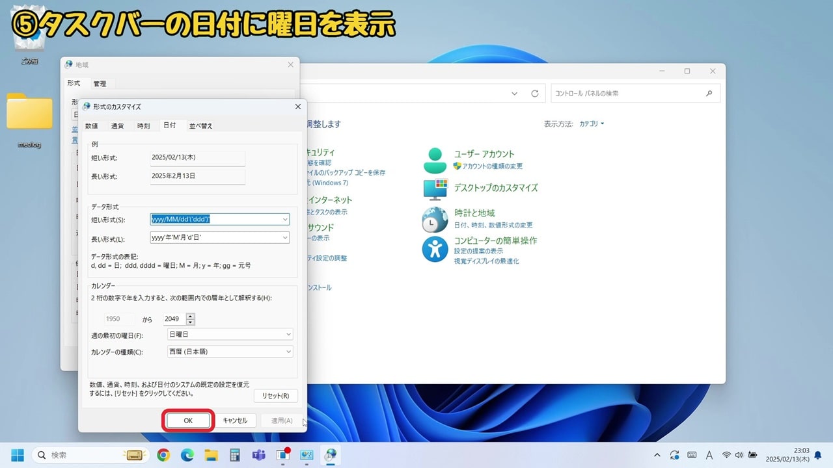Open taskbar clock showing 23:03

tap(787, 455)
